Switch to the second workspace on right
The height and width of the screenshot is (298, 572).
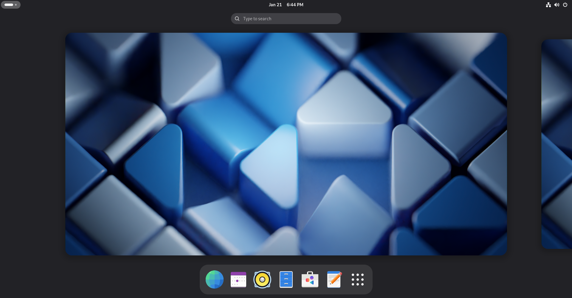[557, 144]
